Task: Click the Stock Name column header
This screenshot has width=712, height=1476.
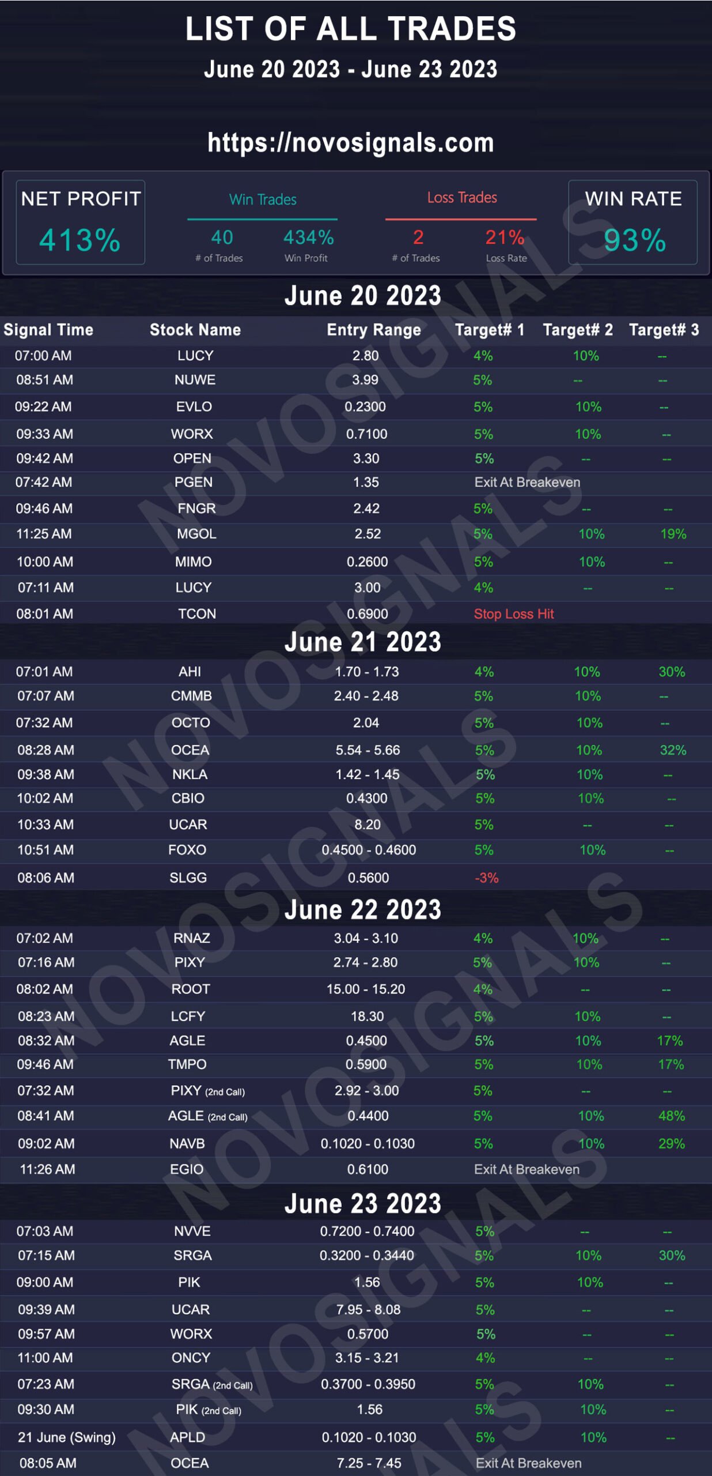Action: coord(195,330)
